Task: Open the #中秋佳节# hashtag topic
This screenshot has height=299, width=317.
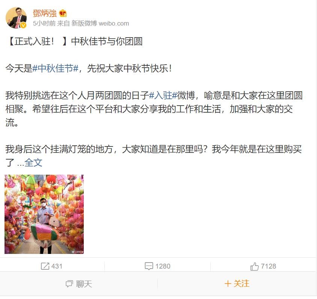Action: [x=55, y=68]
